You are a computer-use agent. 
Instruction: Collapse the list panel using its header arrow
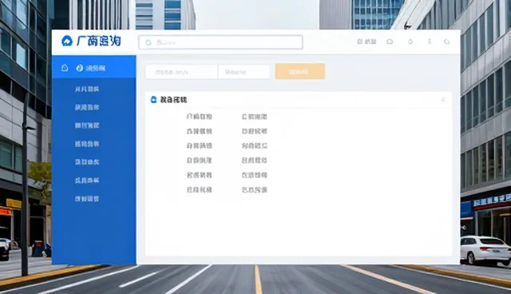(443, 100)
